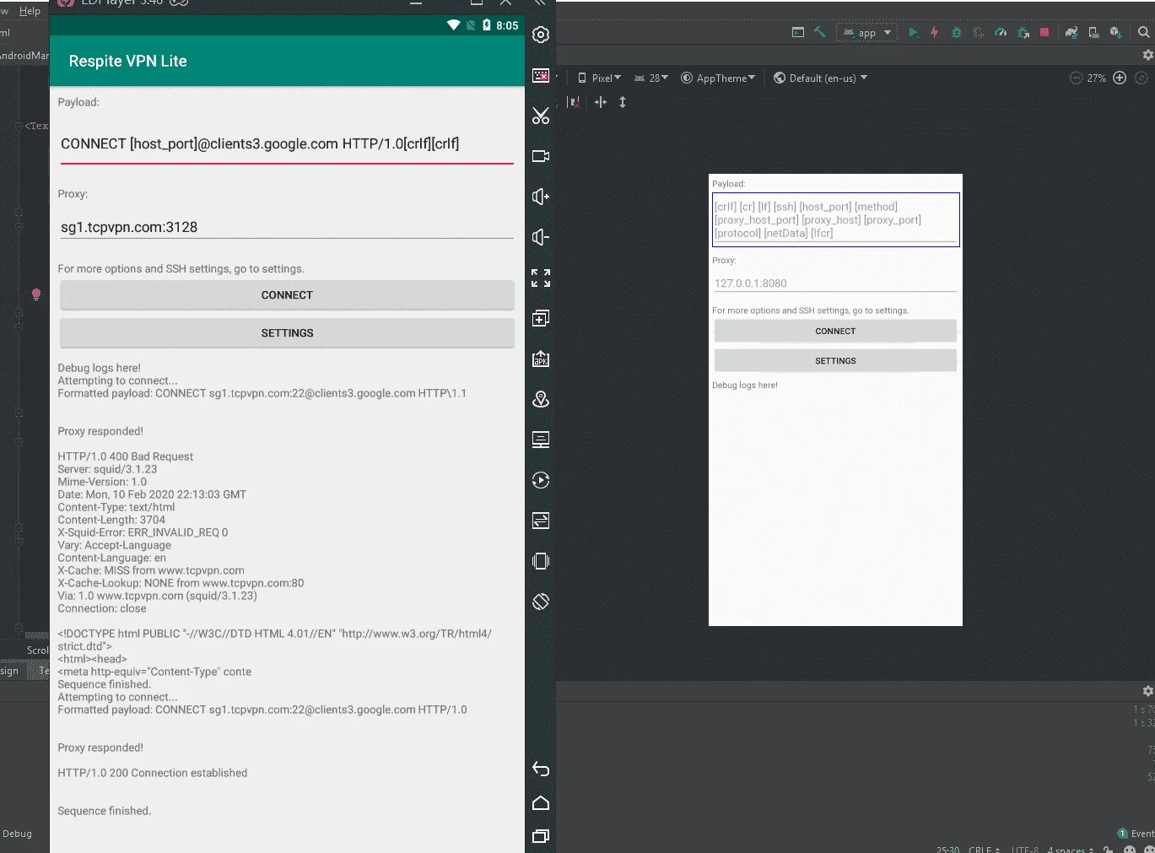Open LDPlayer keyboard mapping tool
This screenshot has height=853, width=1155.
[541, 76]
